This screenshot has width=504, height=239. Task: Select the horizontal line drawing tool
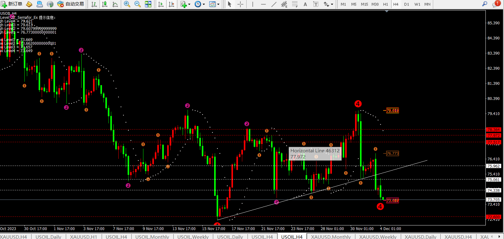(263, 4)
